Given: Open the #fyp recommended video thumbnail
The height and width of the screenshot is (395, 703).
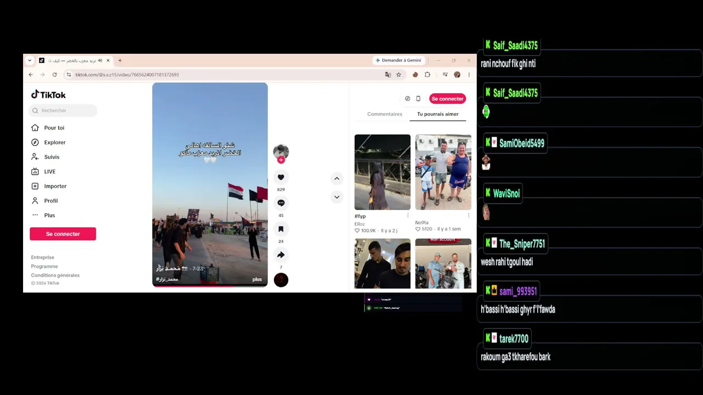Looking at the screenshot, I should coord(382,172).
